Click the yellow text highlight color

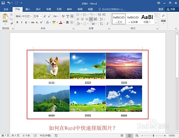tap(54, 22)
